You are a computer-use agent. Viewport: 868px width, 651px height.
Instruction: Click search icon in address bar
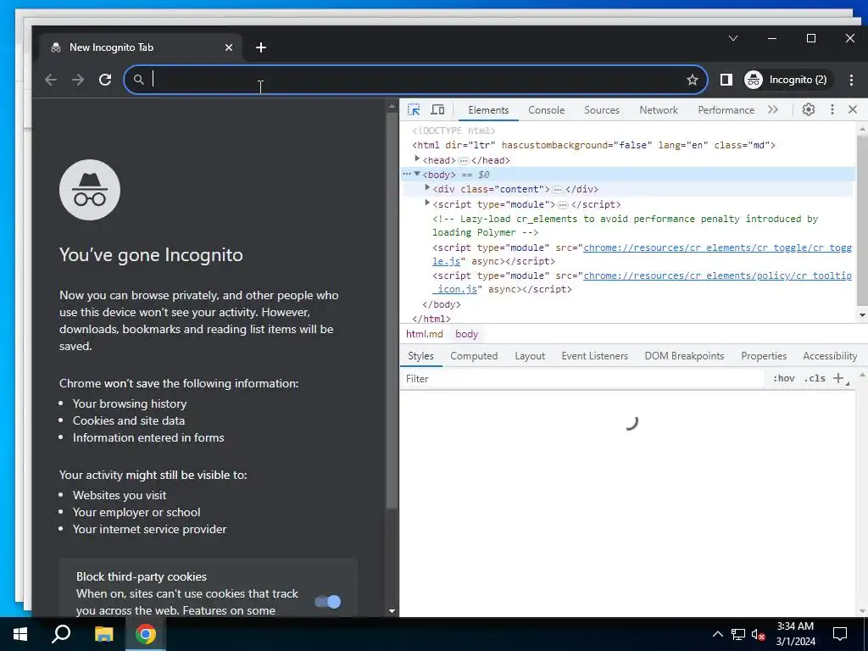(139, 80)
